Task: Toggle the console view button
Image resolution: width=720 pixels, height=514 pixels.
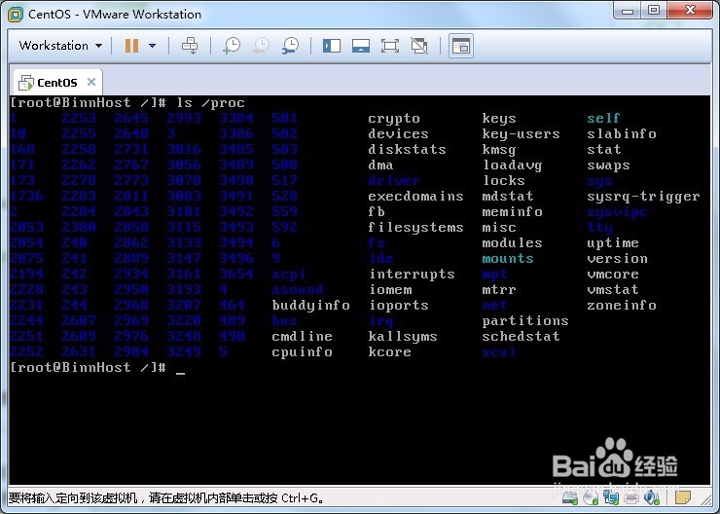Action: click(460, 46)
